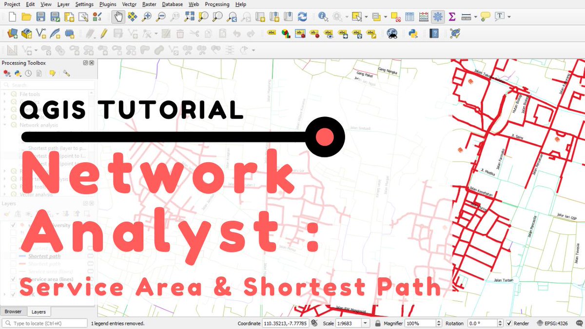This screenshot has height=329, width=585.
Task: Click the Layer Labeling abc icon
Action: click(x=272, y=33)
